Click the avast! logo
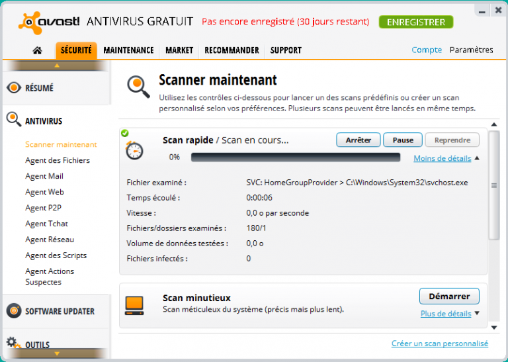This screenshot has height=362, width=508. click(49, 23)
